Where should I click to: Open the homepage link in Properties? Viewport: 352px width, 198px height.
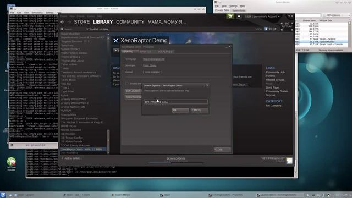154,59
